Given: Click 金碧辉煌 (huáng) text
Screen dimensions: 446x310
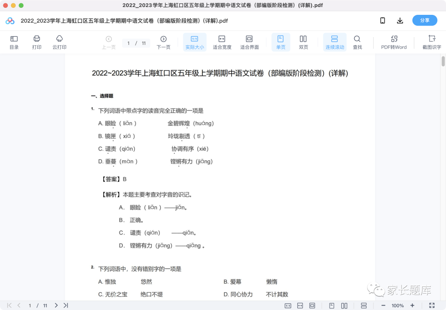Looking at the screenshot, I should (190, 124).
